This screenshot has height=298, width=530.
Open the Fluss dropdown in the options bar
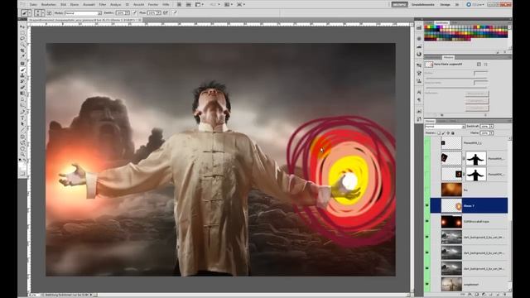pos(159,13)
